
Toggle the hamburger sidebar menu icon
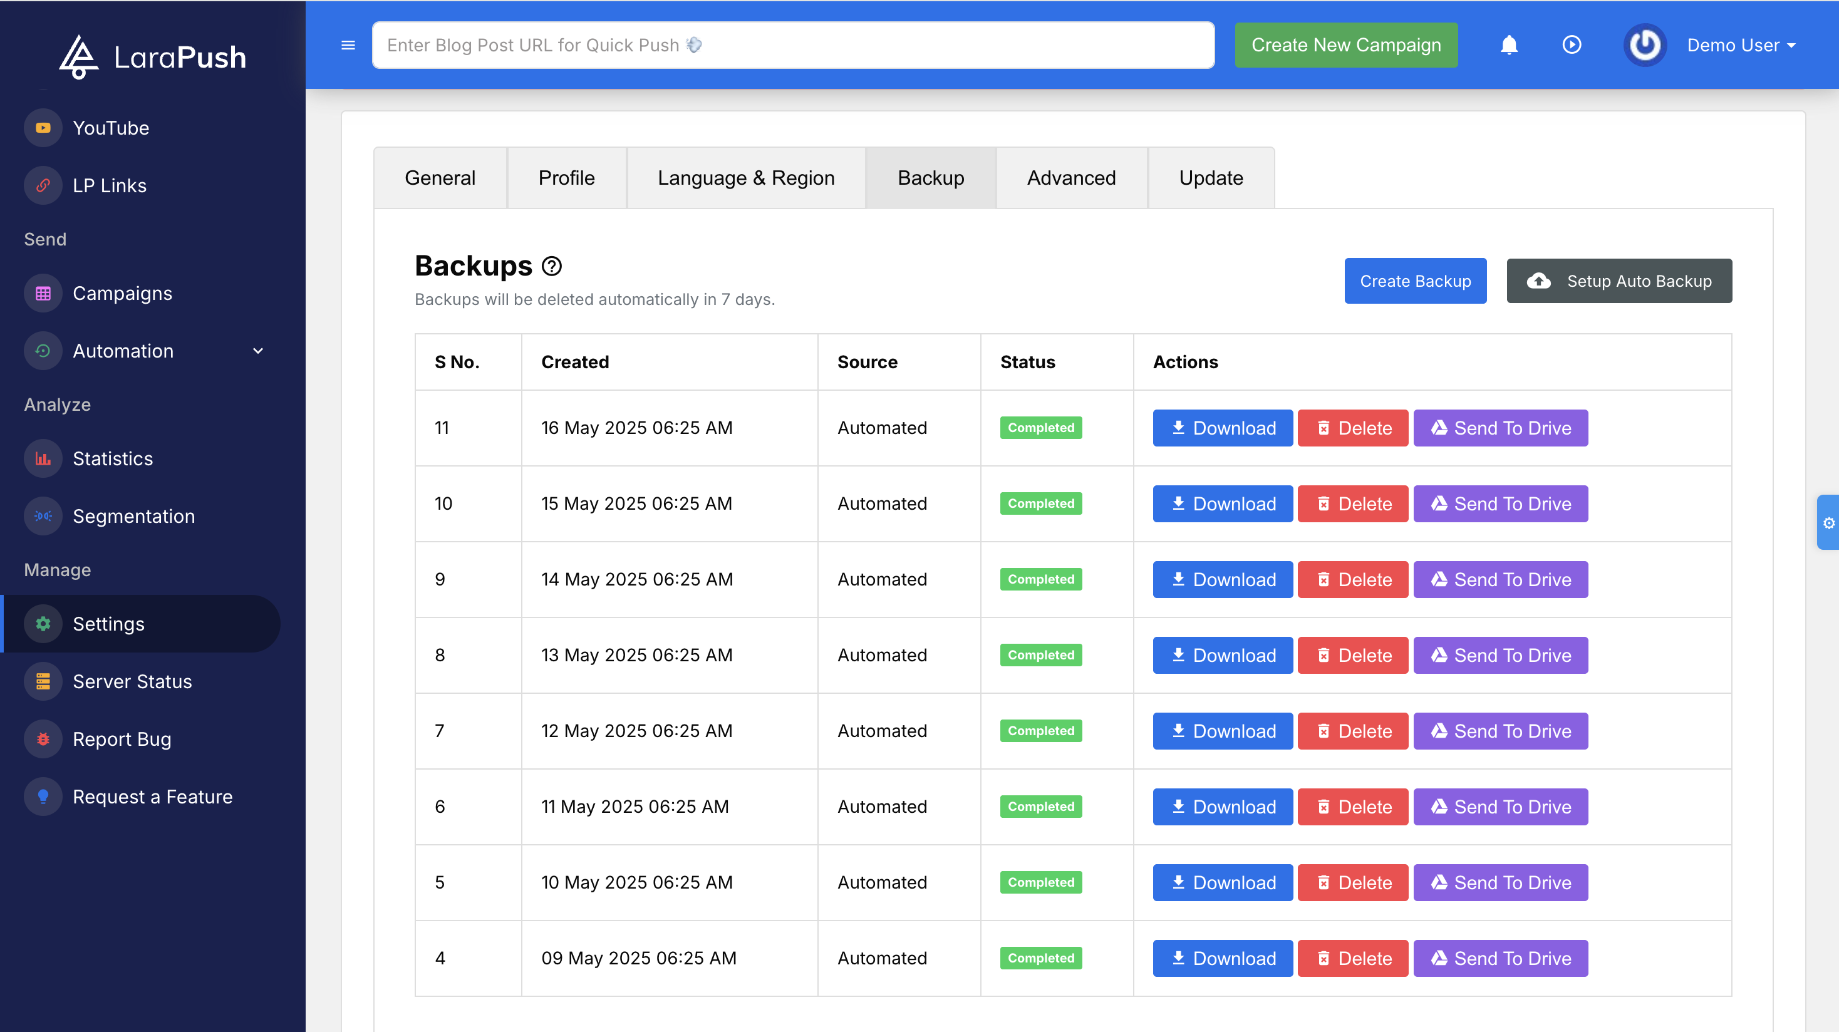click(348, 45)
